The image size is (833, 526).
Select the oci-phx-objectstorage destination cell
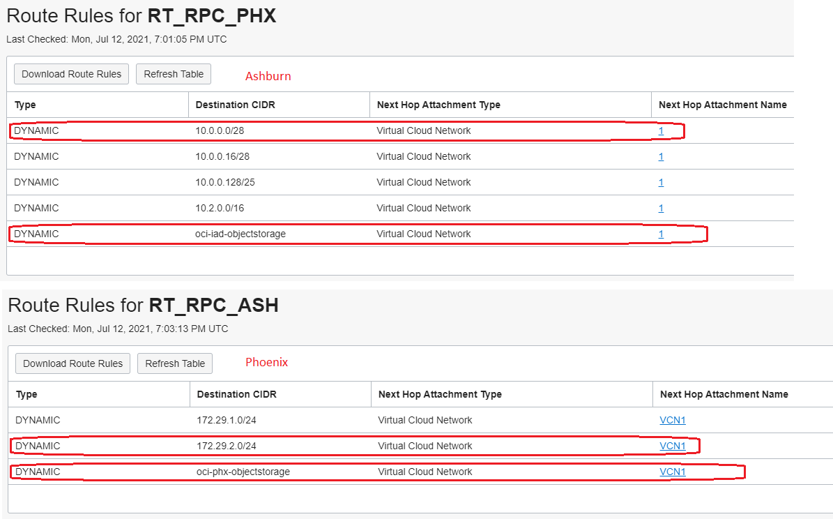[x=243, y=472]
